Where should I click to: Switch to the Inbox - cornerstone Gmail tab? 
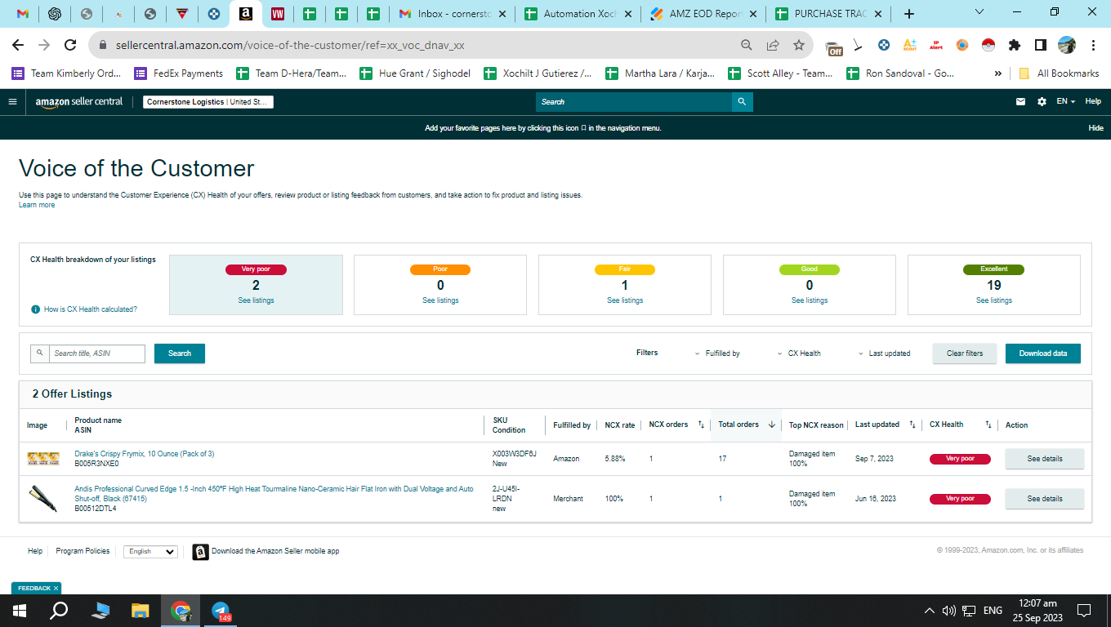point(452,14)
